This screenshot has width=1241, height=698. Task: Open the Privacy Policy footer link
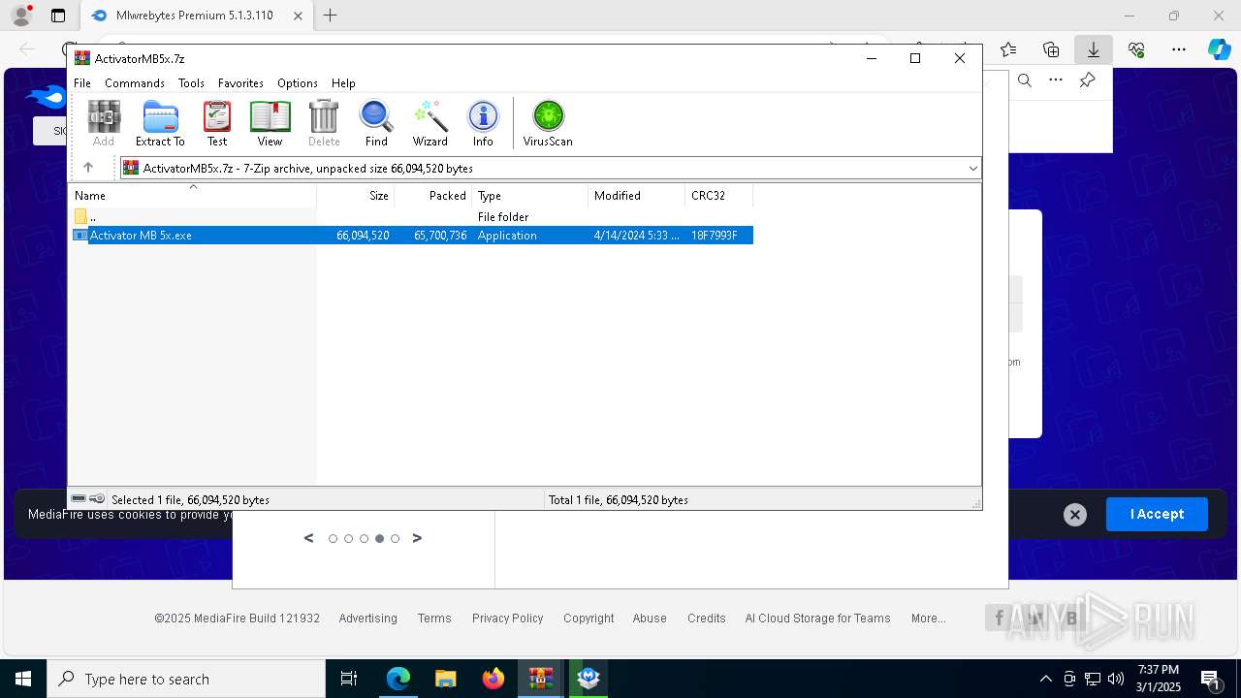[507, 619]
